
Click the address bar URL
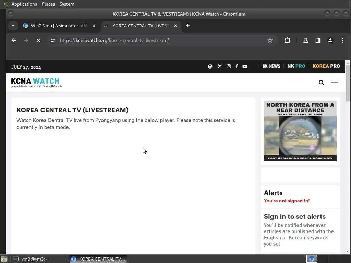(114, 40)
